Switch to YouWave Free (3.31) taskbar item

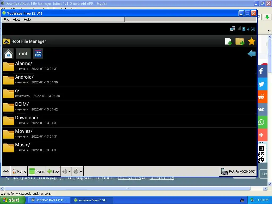click(x=92, y=200)
